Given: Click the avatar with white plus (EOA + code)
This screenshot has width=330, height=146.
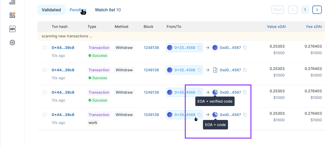Looking at the screenshot, I should click(x=215, y=115).
